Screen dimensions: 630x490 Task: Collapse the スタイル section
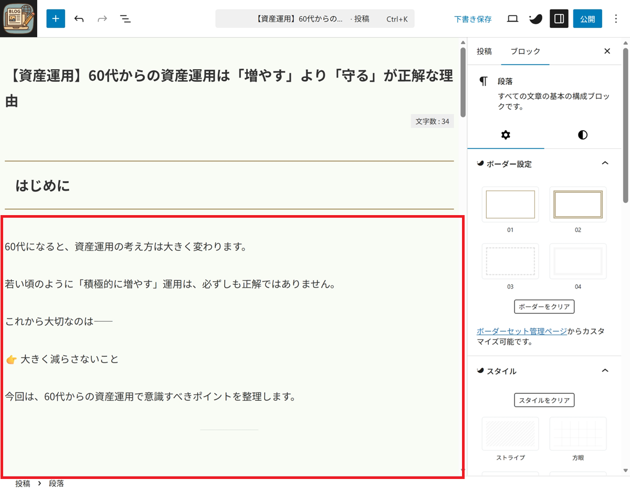coord(605,371)
